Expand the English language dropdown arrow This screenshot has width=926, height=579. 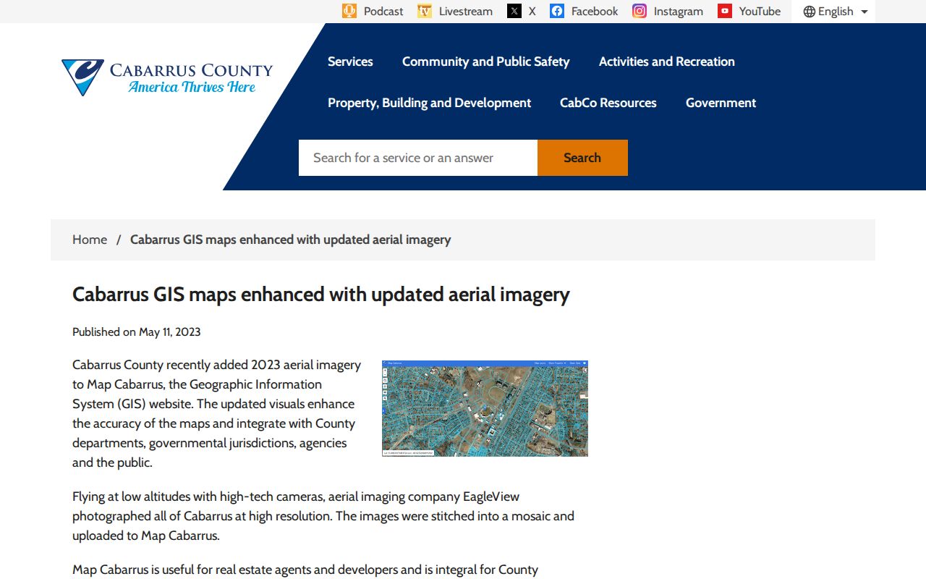[864, 12]
